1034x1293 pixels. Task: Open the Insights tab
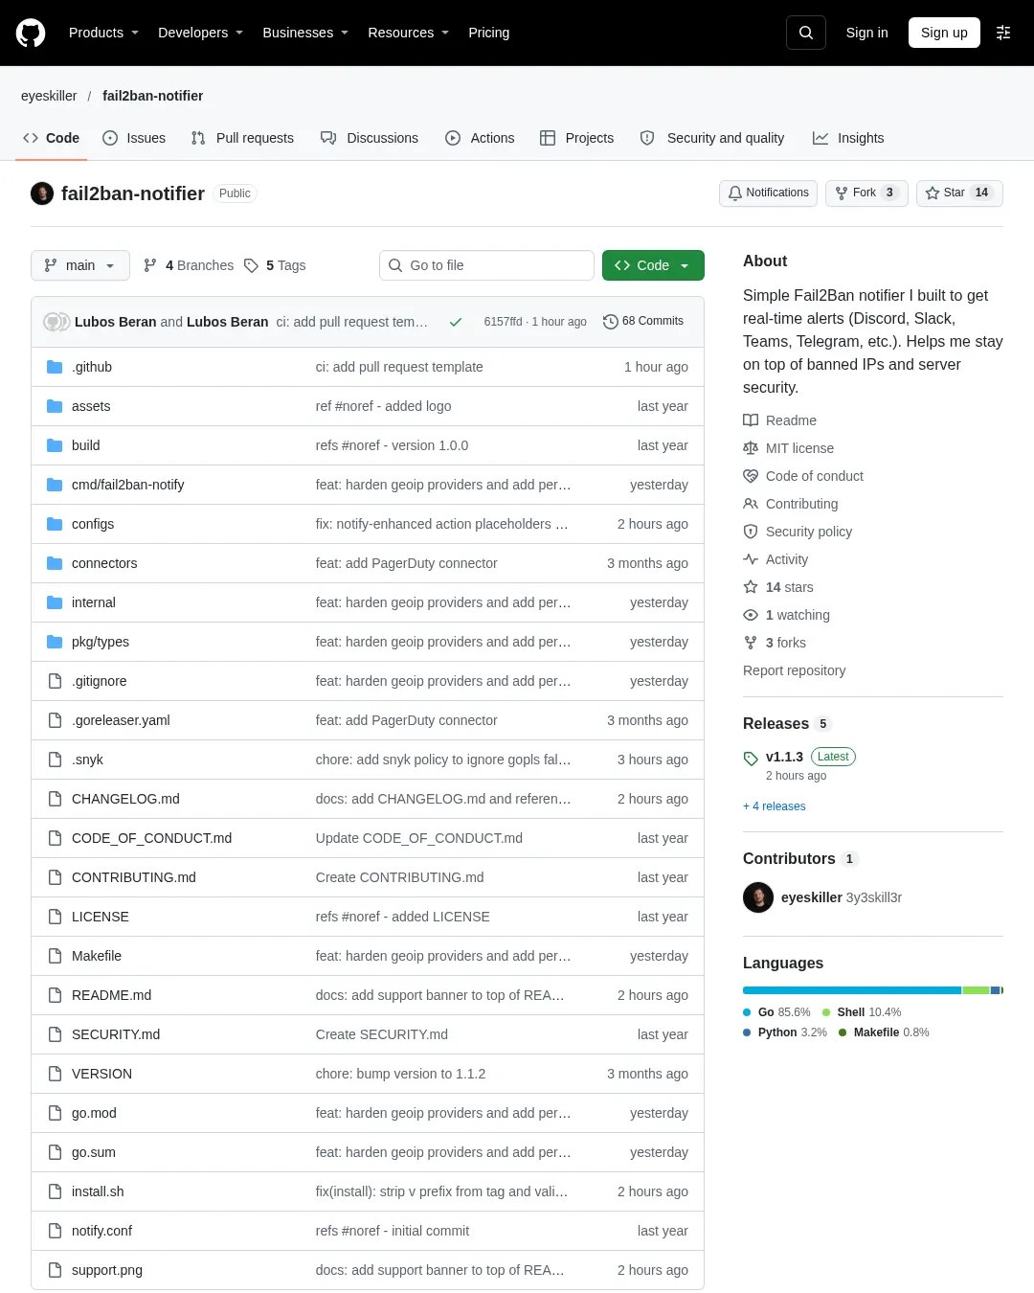(848, 138)
